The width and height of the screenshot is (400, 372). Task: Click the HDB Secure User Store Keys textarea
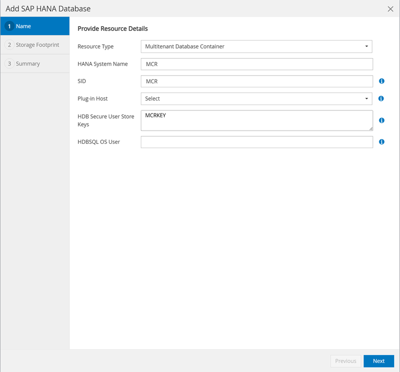tap(256, 120)
